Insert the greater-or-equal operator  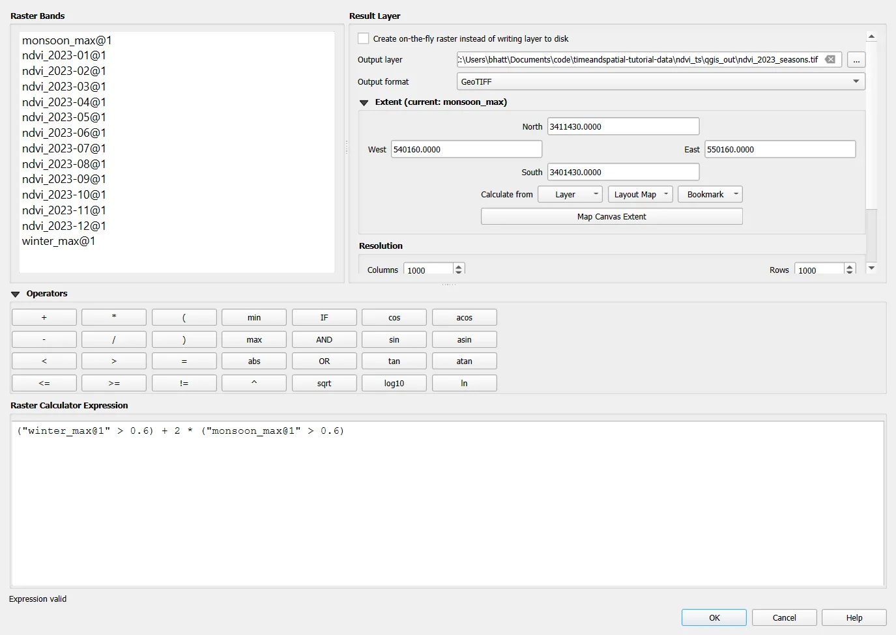point(114,383)
